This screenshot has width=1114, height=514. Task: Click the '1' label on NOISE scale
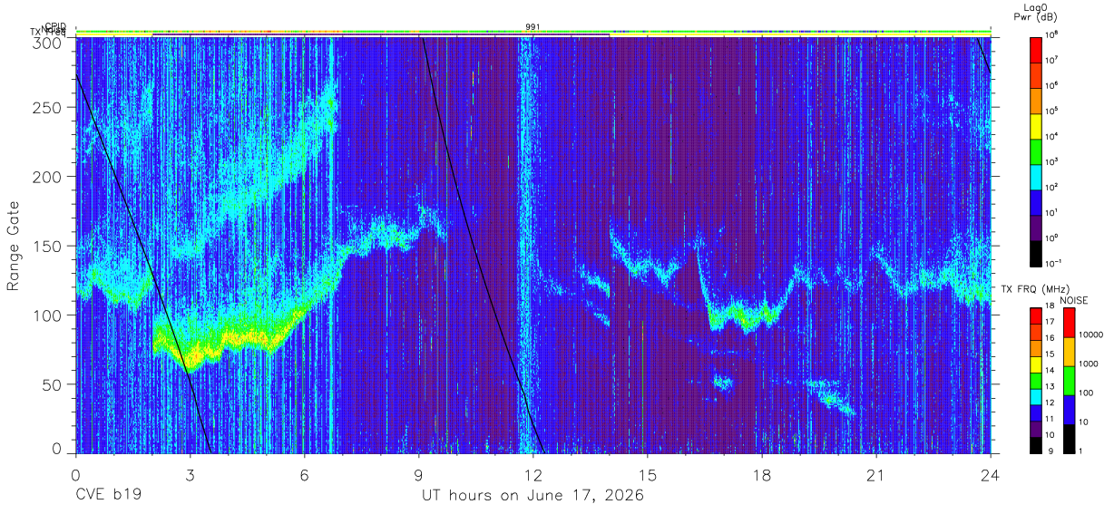coord(1082,451)
